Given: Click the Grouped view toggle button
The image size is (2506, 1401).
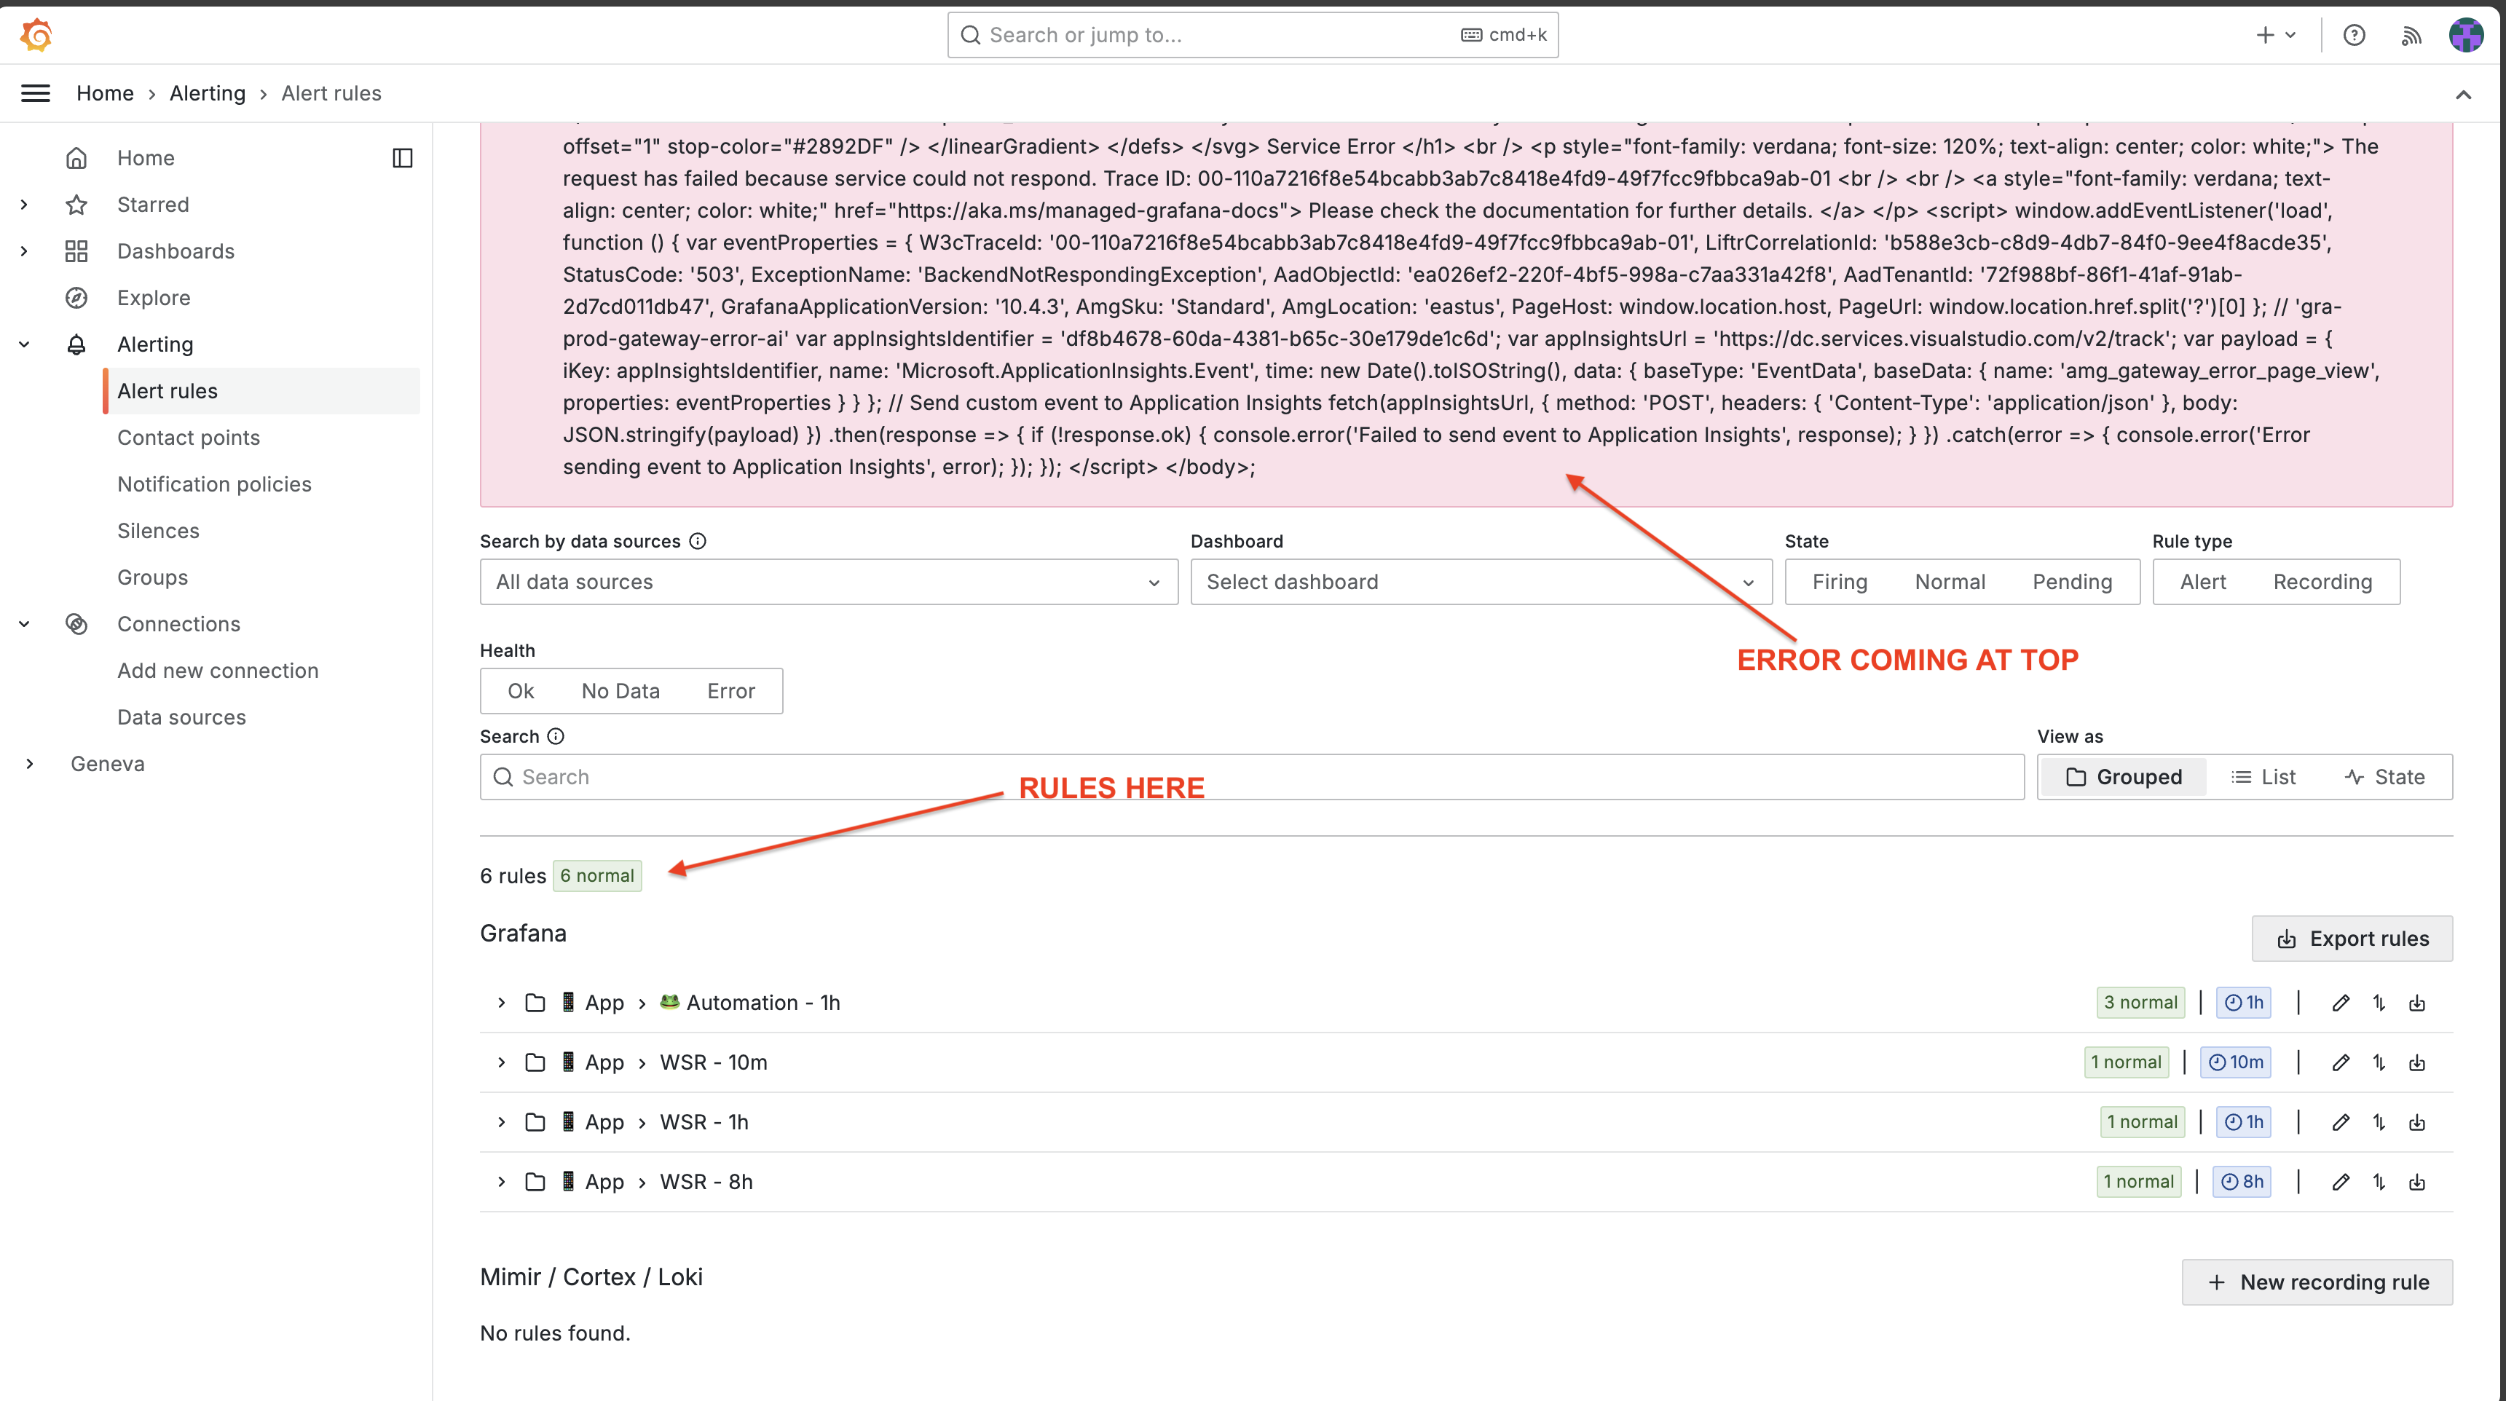Looking at the screenshot, I should coord(2121,775).
